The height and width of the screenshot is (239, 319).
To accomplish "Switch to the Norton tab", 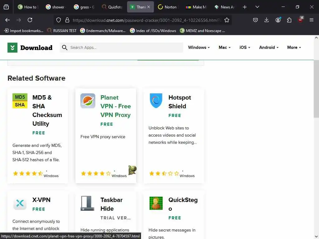I will click(168, 7).
